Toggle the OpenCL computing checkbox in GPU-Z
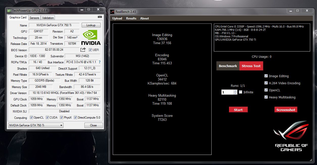317x165 pixels. [31, 118]
